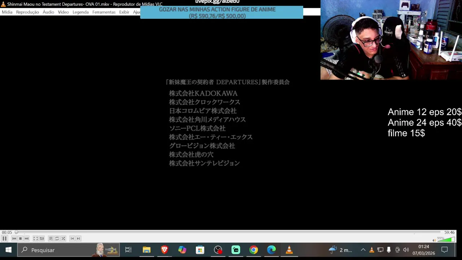Click the donation goal banner overlay
Viewport: 462px width, 260px height.
click(222, 13)
